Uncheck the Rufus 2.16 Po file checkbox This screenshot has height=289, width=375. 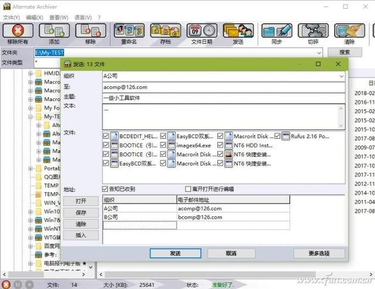(x=277, y=136)
